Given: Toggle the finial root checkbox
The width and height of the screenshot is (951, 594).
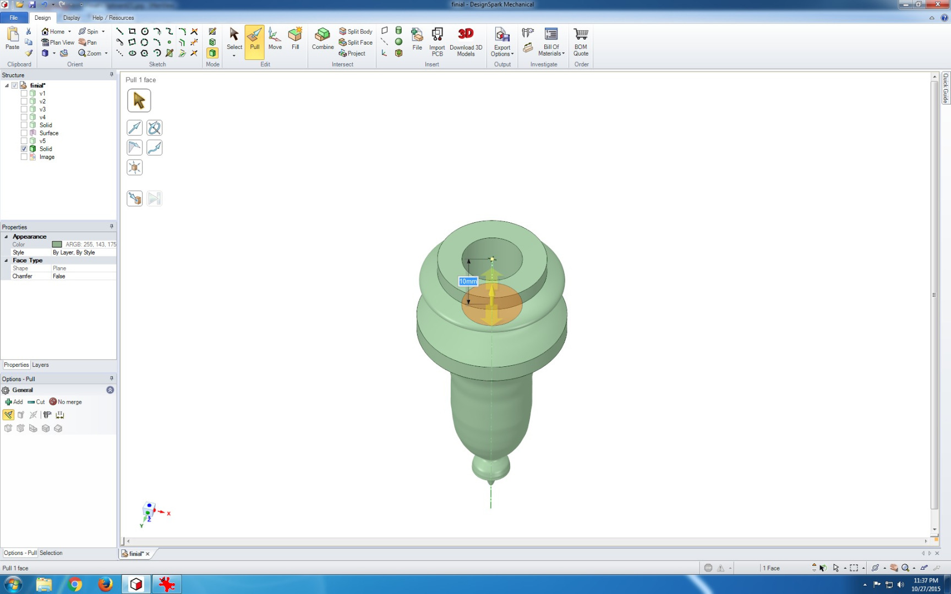Looking at the screenshot, I should [15, 85].
